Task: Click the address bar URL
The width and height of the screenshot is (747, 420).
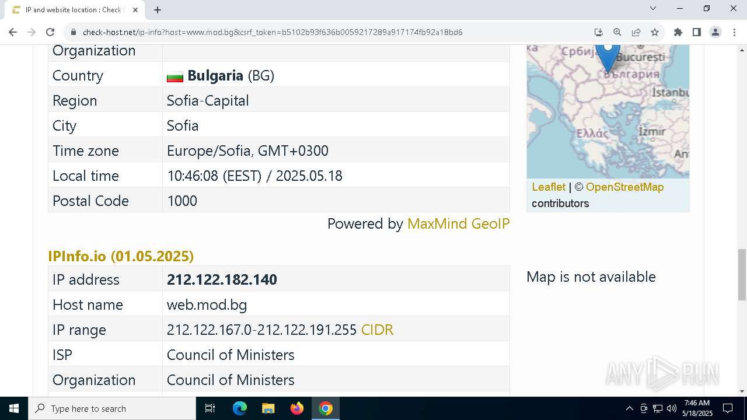Action: [x=273, y=32]
